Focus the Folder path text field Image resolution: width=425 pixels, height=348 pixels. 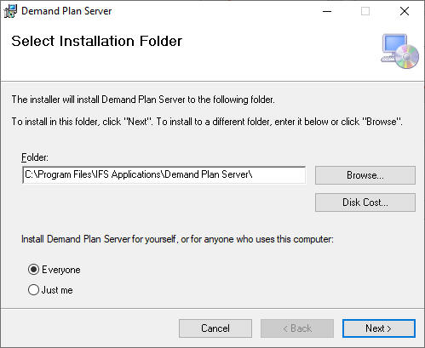coord(164,174)
